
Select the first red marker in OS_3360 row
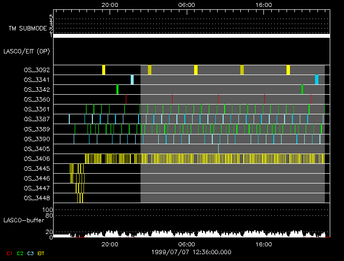pos(126,99)
